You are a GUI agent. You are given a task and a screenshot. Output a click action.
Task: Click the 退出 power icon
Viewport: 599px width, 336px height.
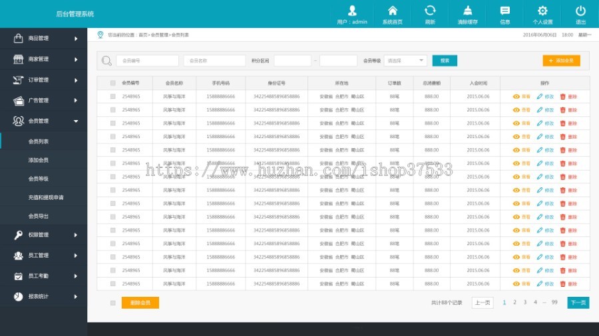point(580,10)
